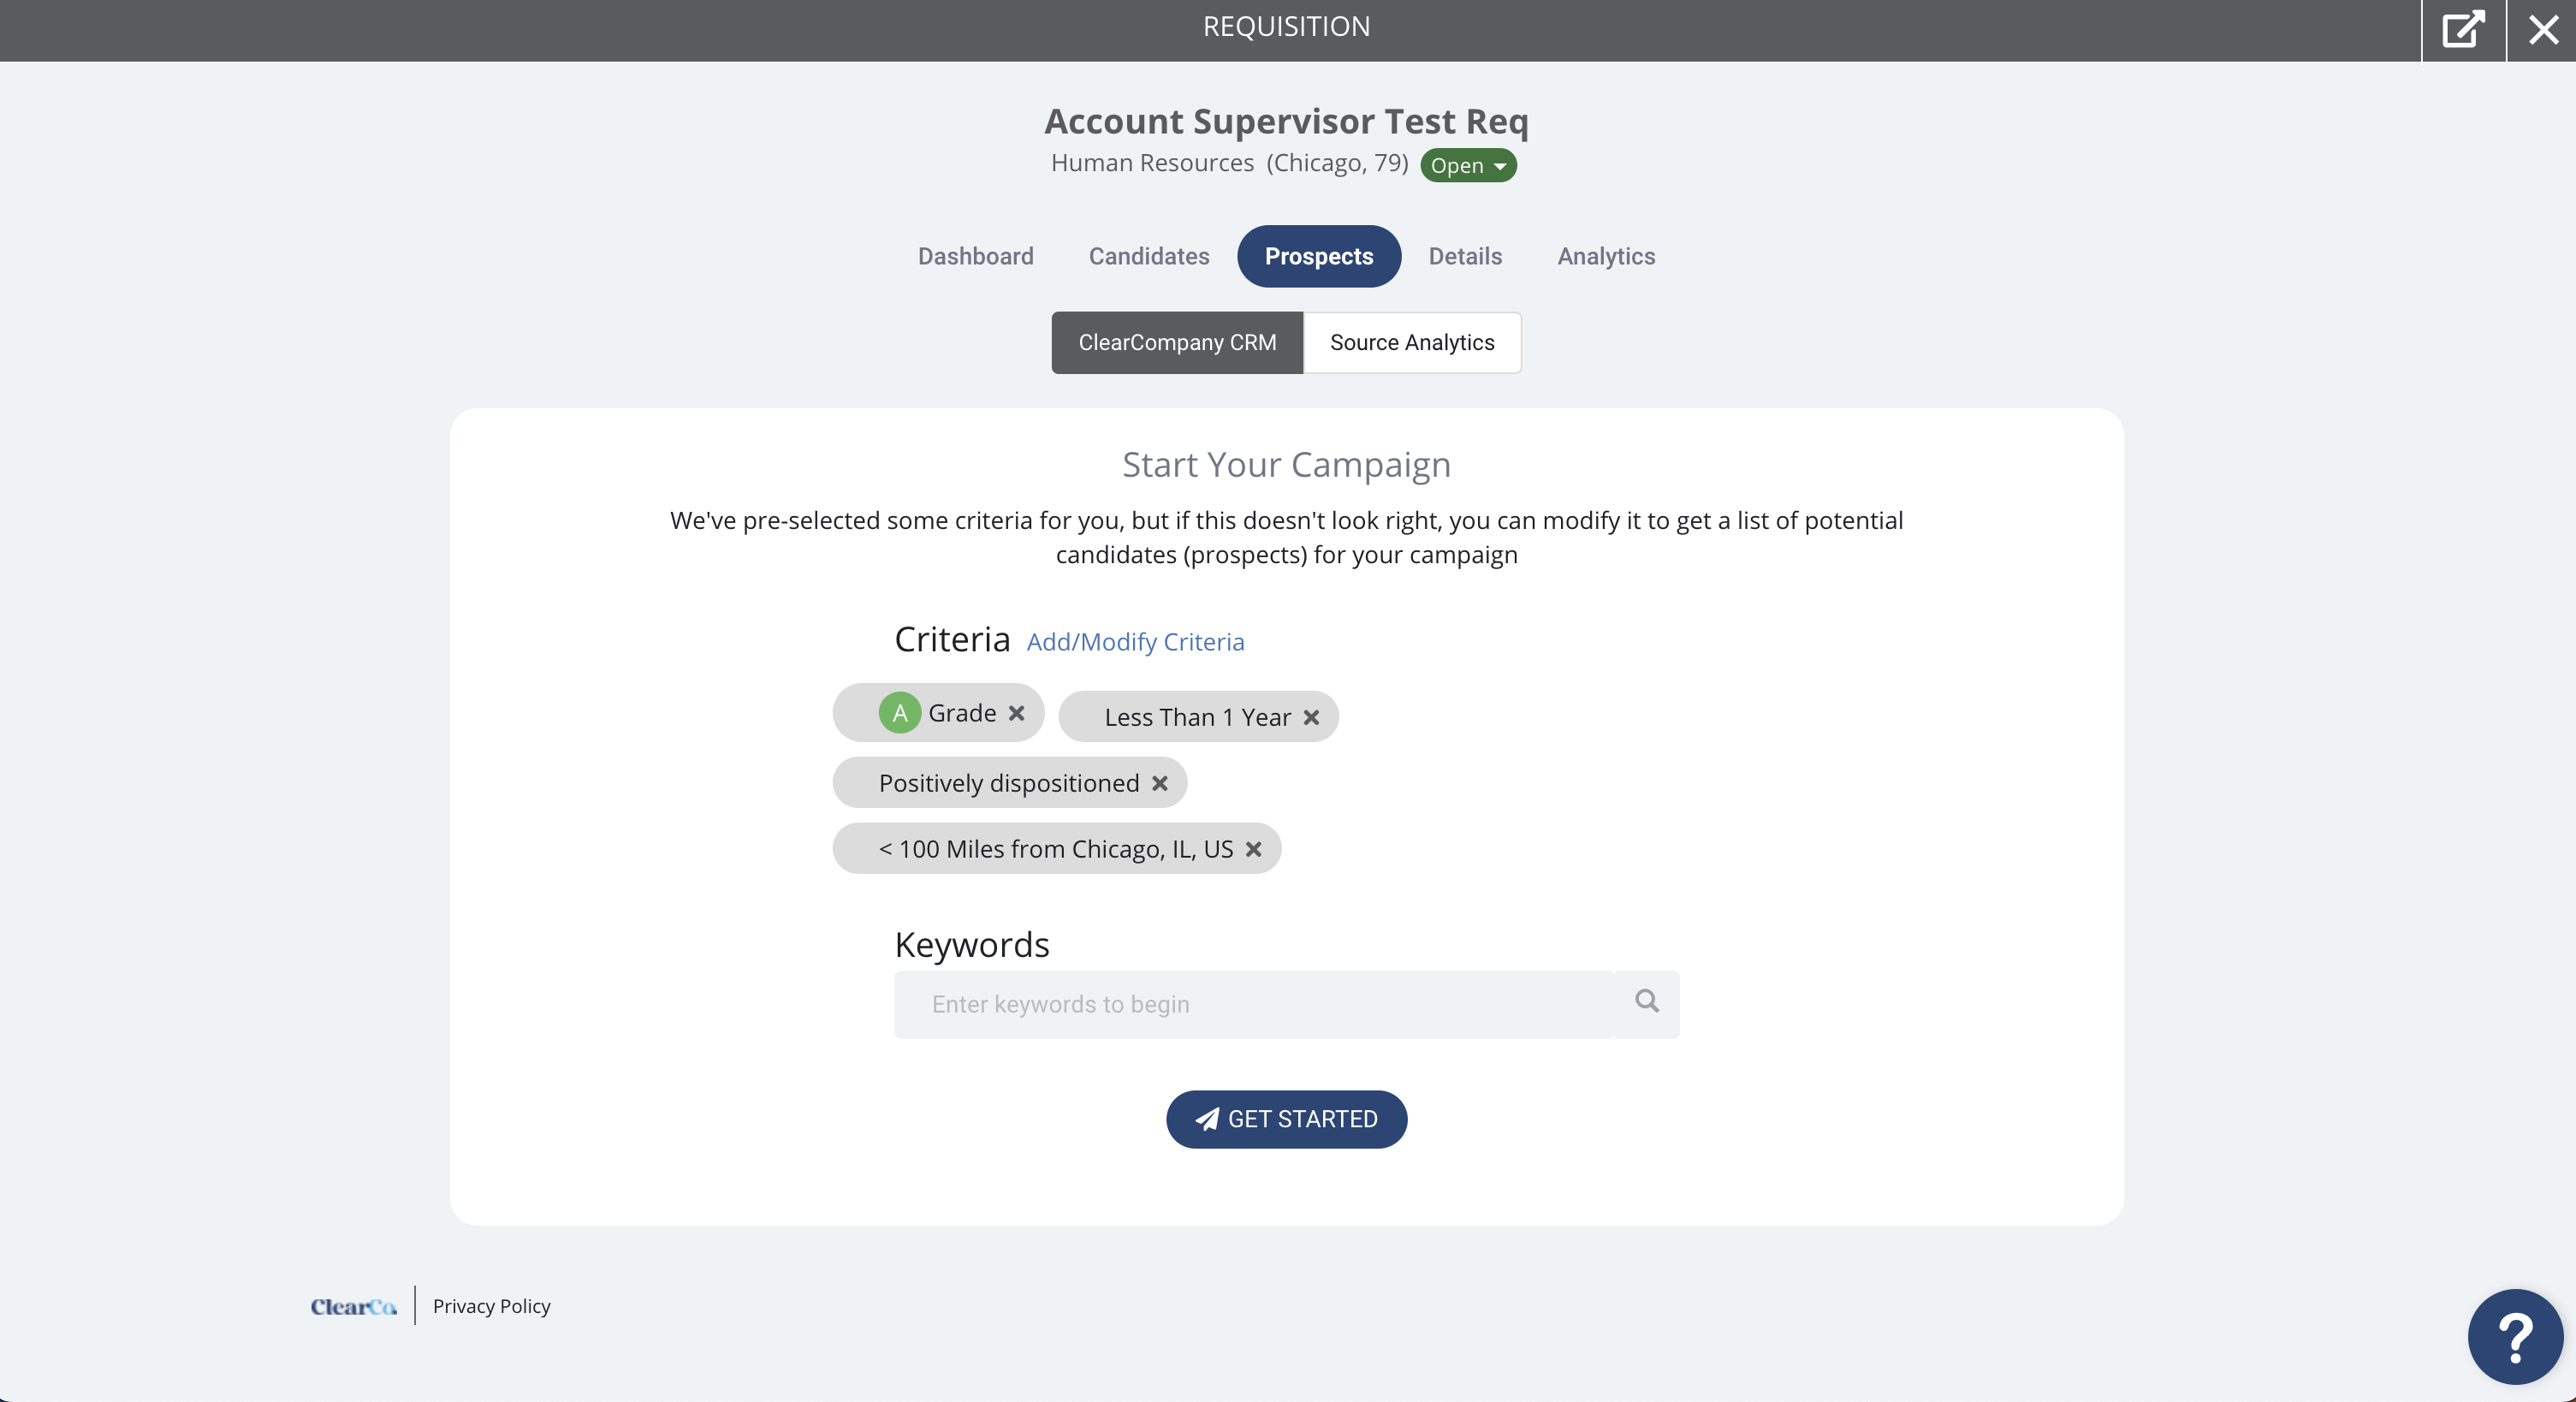Click the ClearCo logo in footer
This screenshot has height=1402, width=2576.
pyautogui.click(x=353, y=1306)
